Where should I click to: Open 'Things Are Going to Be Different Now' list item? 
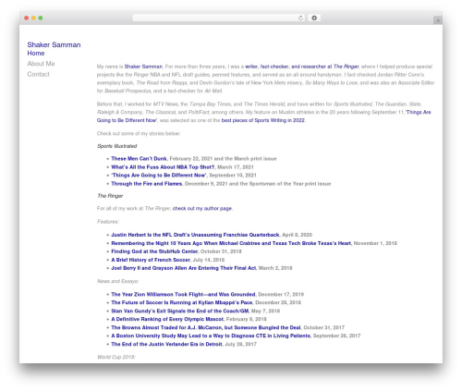(x=159, y=176)
